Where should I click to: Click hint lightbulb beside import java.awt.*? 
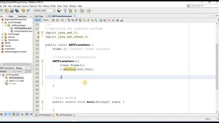pyautogui.click(x=38, y=33)
